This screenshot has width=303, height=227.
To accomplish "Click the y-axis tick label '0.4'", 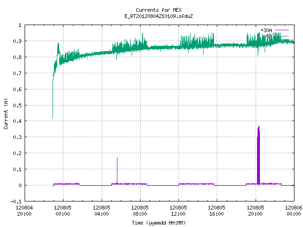I will point(17,121).
